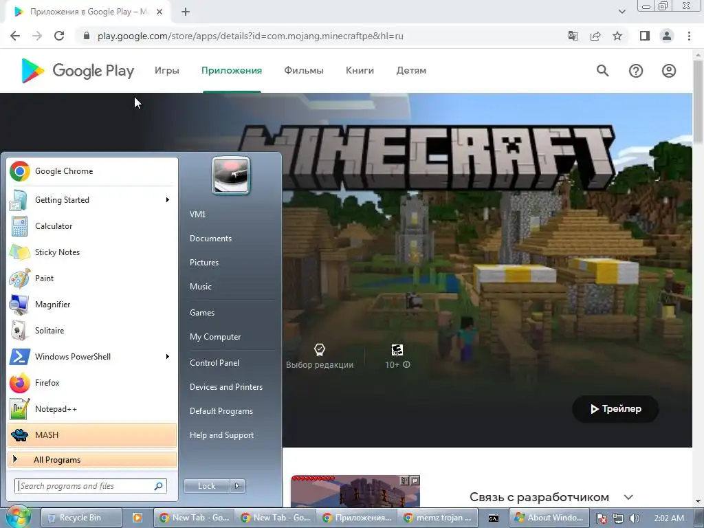Click the Lock button in the Start menu

(206, 486)
